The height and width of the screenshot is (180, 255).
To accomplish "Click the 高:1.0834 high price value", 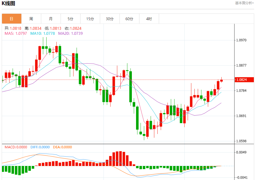I will coord(33,28).
